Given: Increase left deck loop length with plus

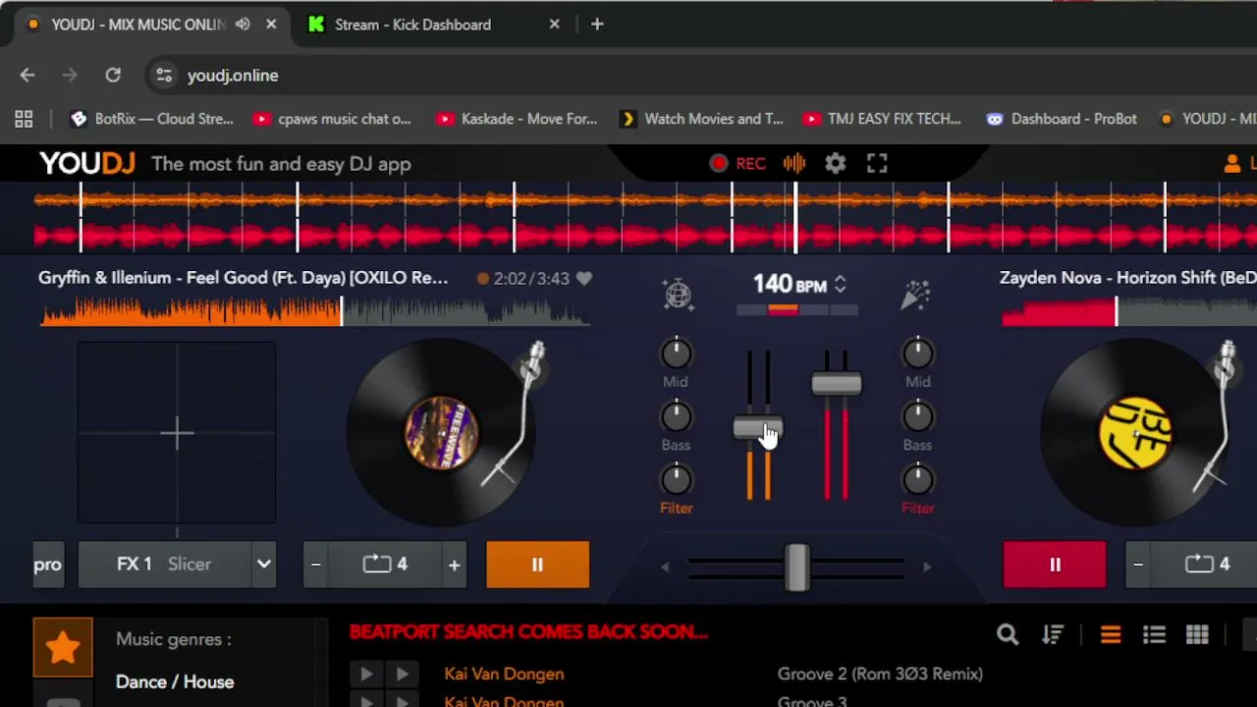Looking at the screenshot, I should pos(454,565).
